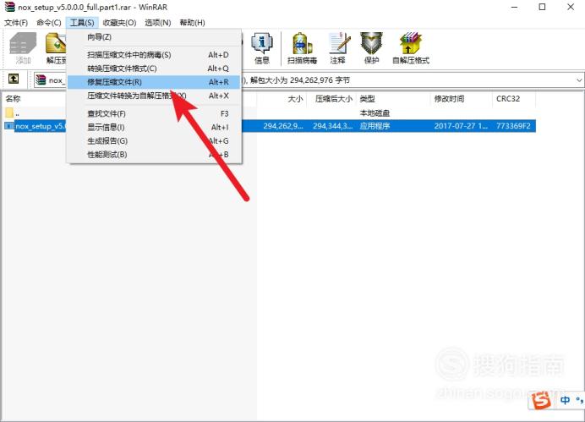Click the Add (添加) toolbar icon
The height and width of the screenshot is (422, 585).
pyautogui.click(x=23, y=48)
